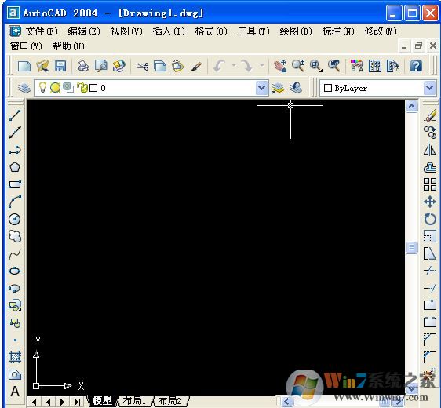
Task: Toggle layer 0 freeze sun icon
Action: [x=55, y=88]
